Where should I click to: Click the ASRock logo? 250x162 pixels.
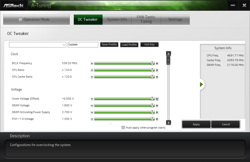13,5
